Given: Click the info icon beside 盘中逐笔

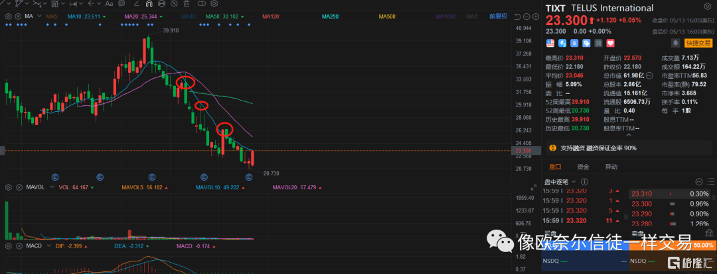Looking at the screenshot, I should [x=586, y=181].
